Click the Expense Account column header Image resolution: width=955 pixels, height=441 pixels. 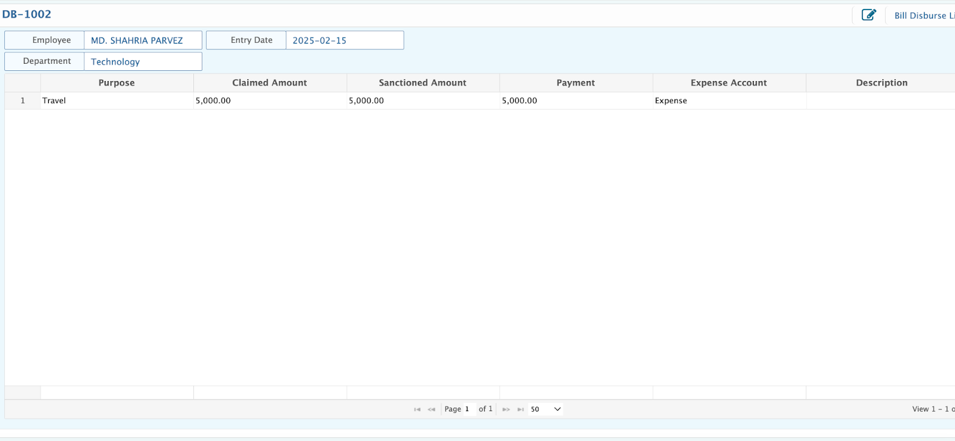[728, 83]
